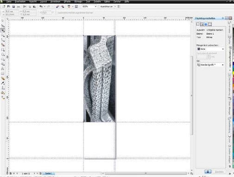This screenshot has height=177, width=234.
Task: Click the Open folder icon in the toolbar
Action: tap(9, 6)
